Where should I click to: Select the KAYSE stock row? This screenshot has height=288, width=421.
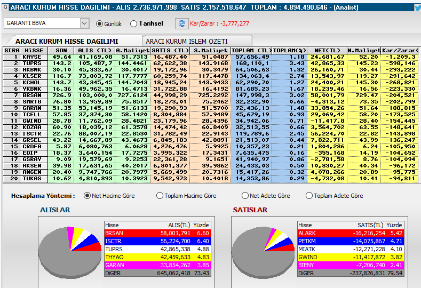pyautogui.click(x=211, y=57)
